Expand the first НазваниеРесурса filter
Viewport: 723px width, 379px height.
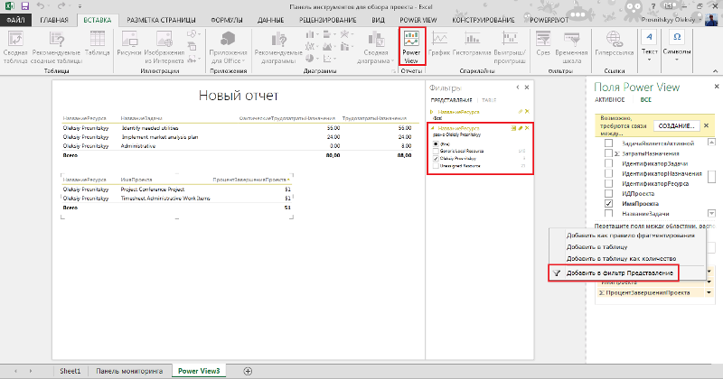click(x=432, y=112)
